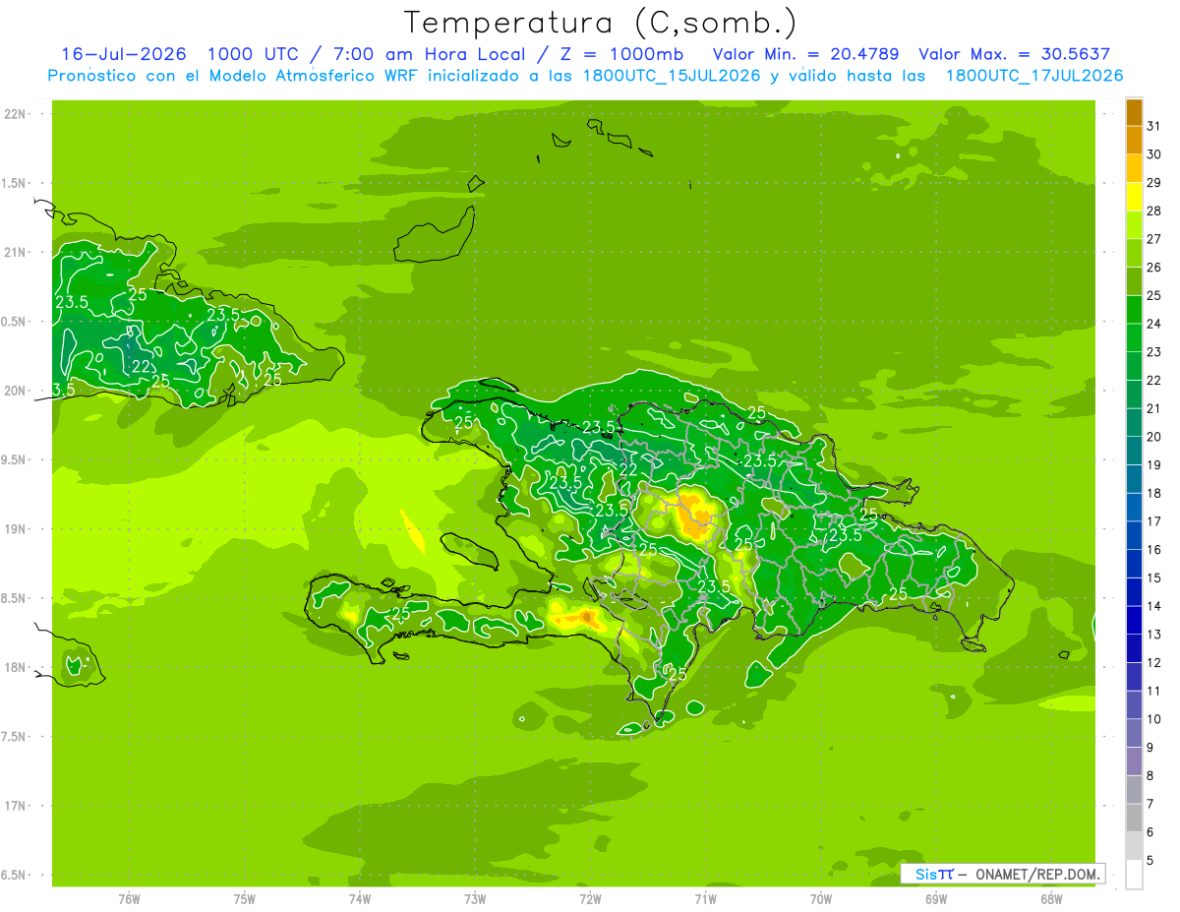
Task: Click the legend scale value '5'
Action: [1151, 860]
